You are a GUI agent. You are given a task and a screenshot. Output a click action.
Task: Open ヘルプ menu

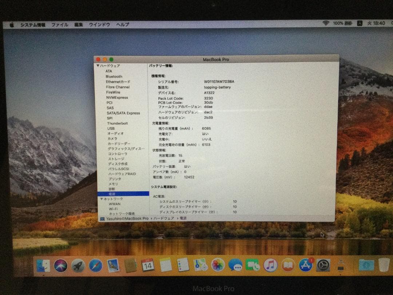point(123,25)
